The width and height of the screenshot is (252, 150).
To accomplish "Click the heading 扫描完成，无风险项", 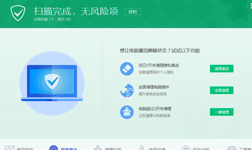I will coord(76,11).
